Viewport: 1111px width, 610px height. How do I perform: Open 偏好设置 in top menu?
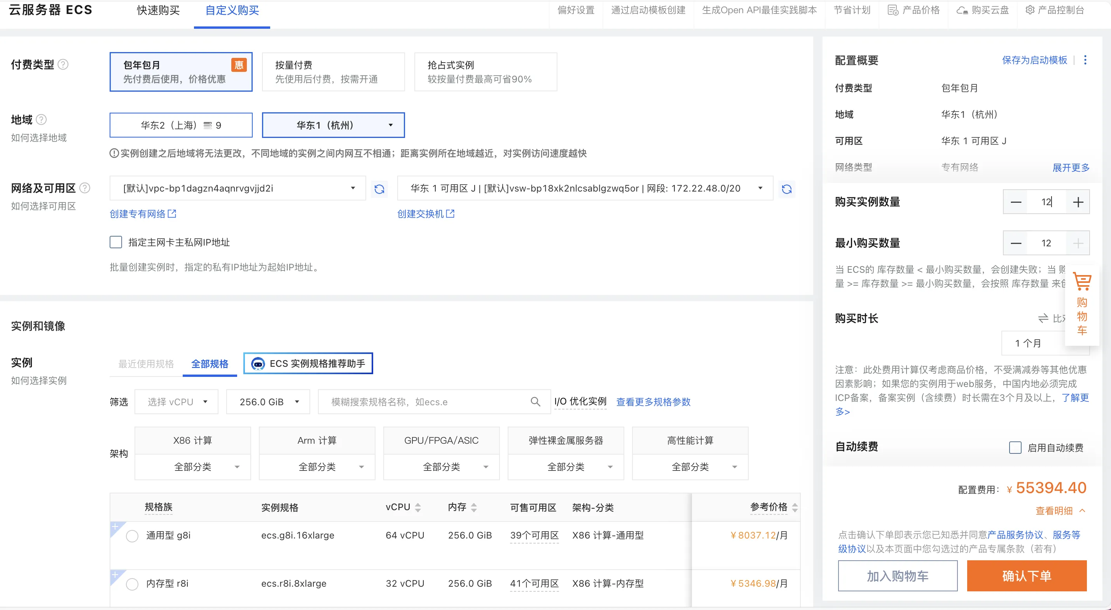[x=576, y=10]
